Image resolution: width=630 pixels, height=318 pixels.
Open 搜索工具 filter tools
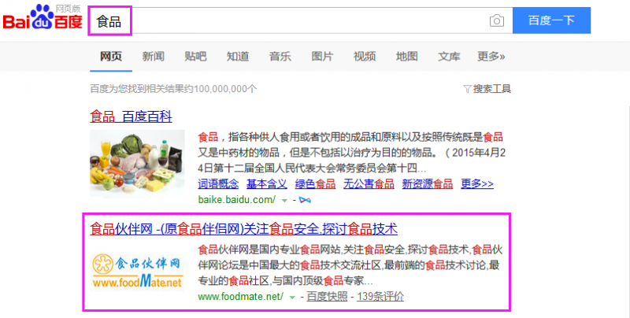487,89
